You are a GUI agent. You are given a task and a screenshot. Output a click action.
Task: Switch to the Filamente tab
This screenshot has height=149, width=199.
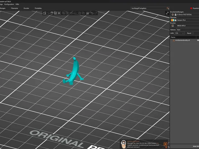(x=15, y=8)
